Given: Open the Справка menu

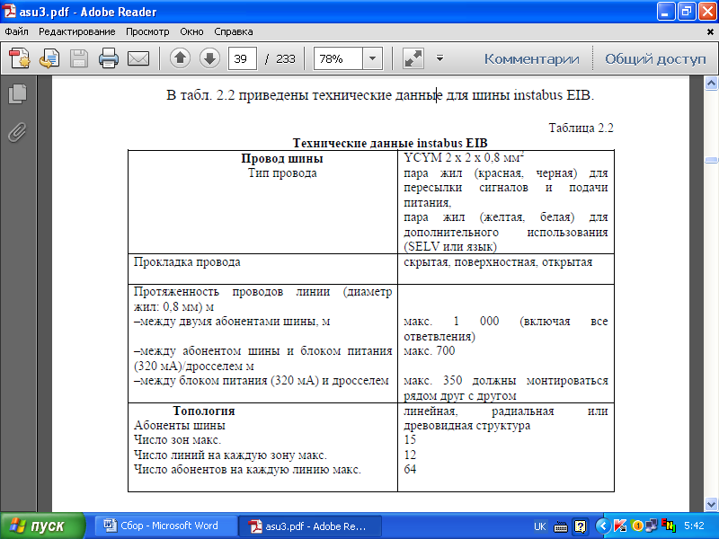Looking at the screenshot, I should pos(234,31).
